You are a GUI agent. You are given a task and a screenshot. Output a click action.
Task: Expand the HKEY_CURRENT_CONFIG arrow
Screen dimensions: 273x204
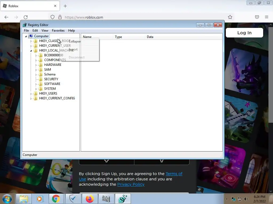pyautogui.click(x=31, y=99)
